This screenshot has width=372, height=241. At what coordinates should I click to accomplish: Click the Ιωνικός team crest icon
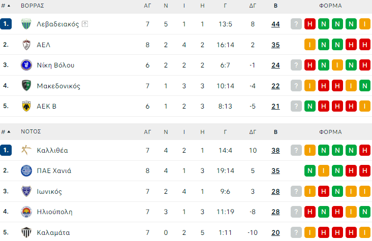pos(26,191)
